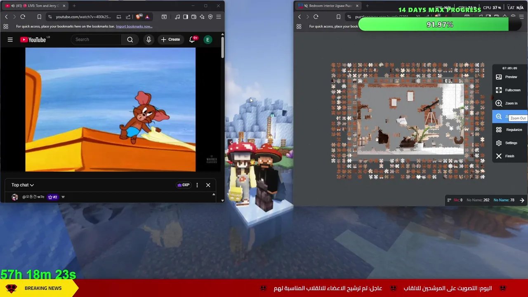Image resolution: width=528 pixels, height=297 pixels.
Task: Click Fullscreen in the puzzle menu
Action: (510, 90)
